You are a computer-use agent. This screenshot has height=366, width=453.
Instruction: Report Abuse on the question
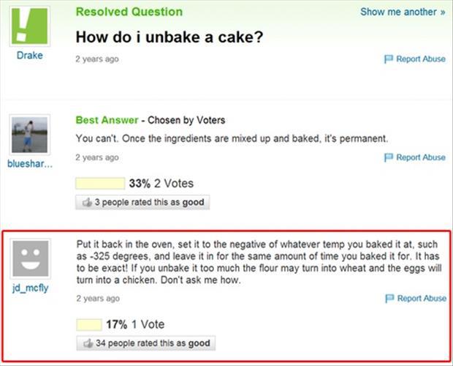(x=420, y=59)
